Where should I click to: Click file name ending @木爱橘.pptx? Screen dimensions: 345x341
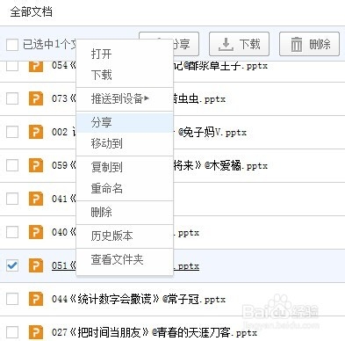(x=220, y=166)
